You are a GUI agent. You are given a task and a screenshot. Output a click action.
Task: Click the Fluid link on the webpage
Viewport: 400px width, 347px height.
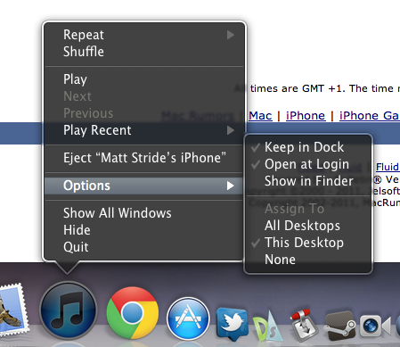(x=388, y=167)
